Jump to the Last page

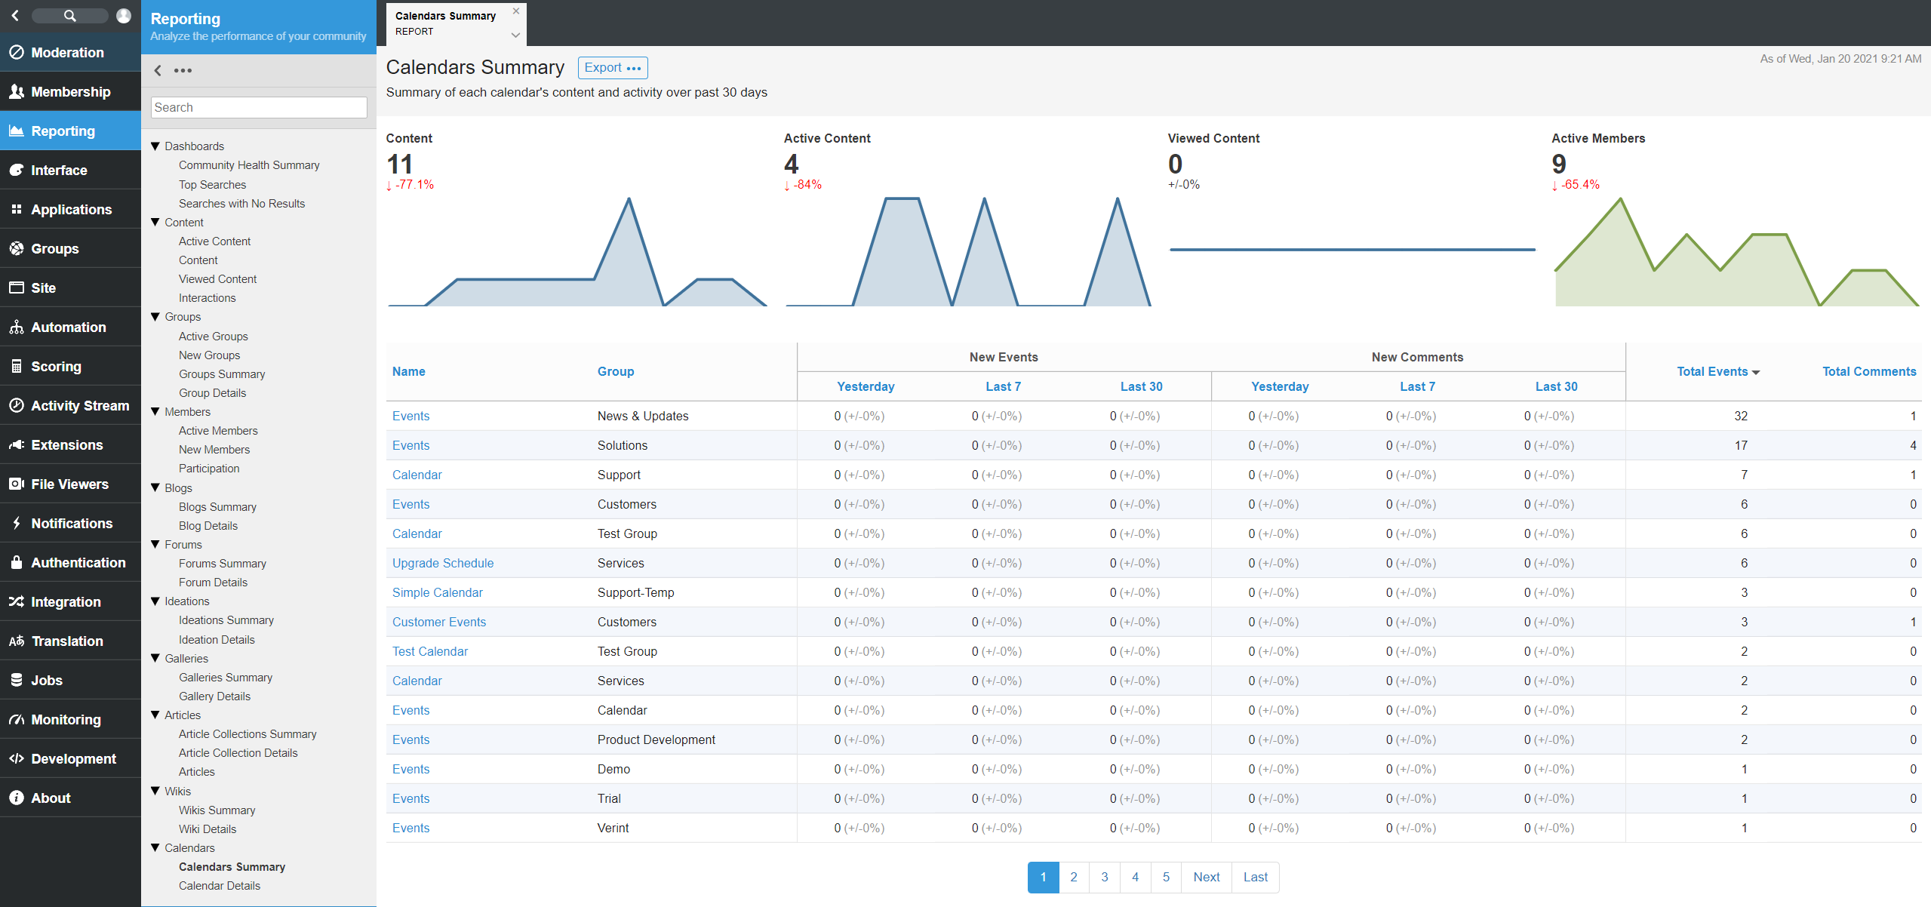[x=1256, y=877]
